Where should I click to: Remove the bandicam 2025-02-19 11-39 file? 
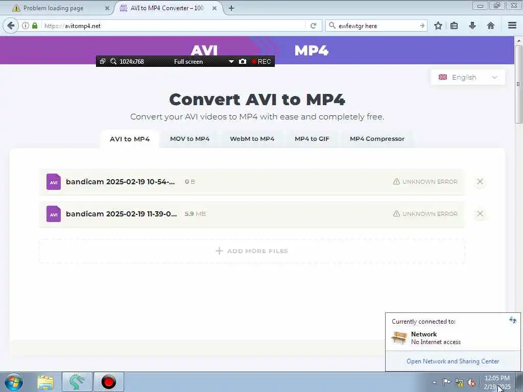480,214
